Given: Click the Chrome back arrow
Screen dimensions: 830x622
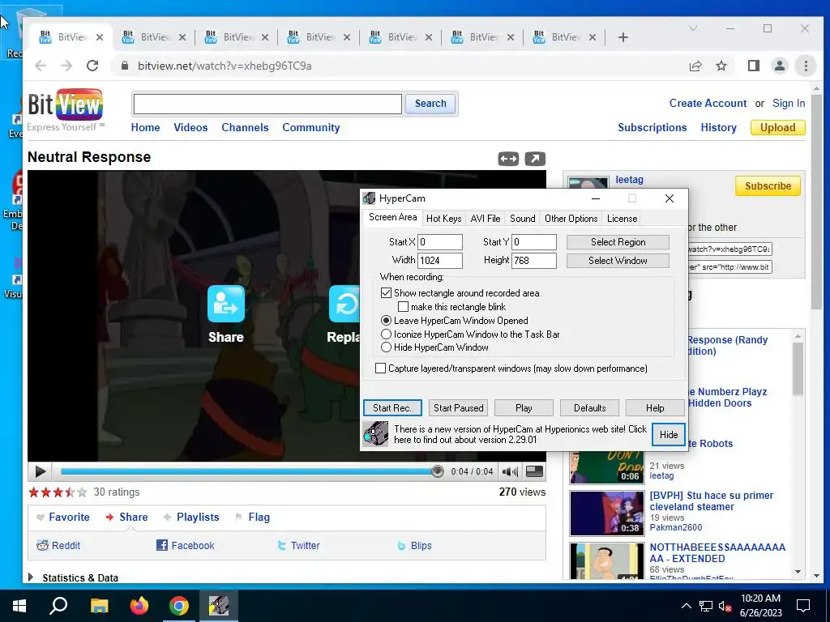Looking at the screenshot, I should [x=41, y=66].
